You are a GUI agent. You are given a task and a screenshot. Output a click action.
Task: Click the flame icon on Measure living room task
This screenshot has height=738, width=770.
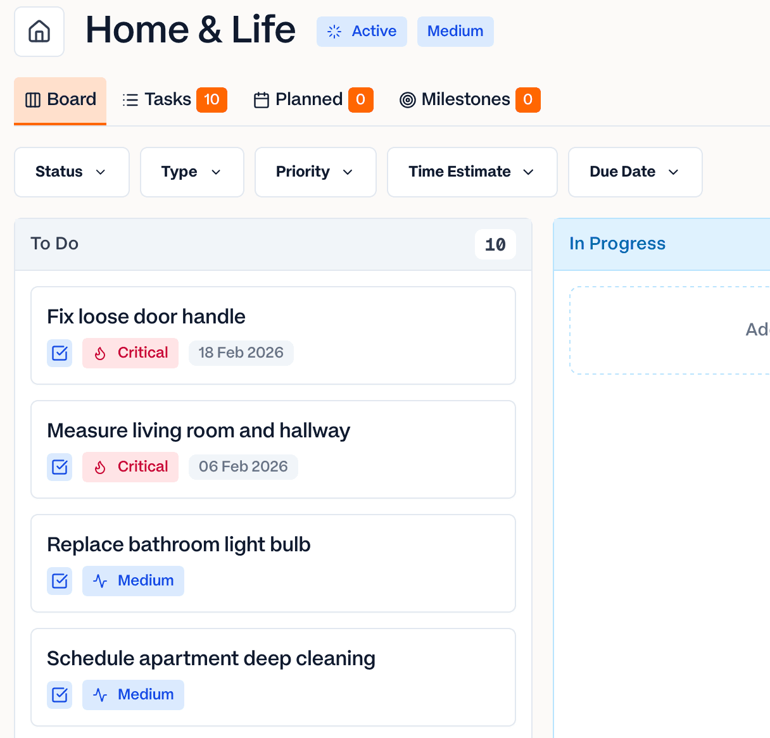pyautogui.click(x=100, y=467)
